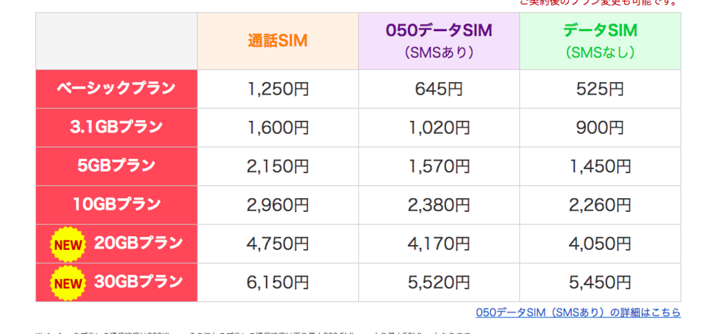The image size is (707, 334).
Task: Select the 通話SIM column header
Action: click(278, 41)
